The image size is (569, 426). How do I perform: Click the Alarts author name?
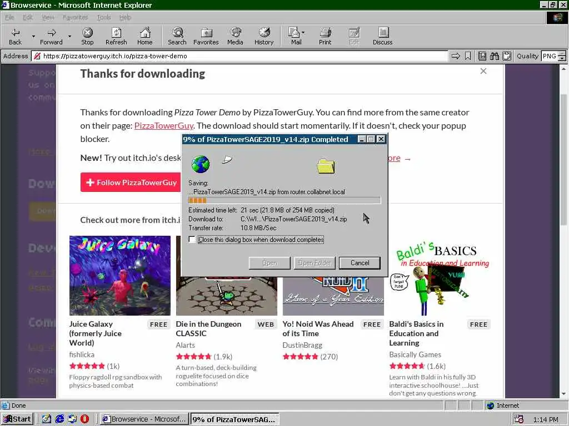(185, 345)
